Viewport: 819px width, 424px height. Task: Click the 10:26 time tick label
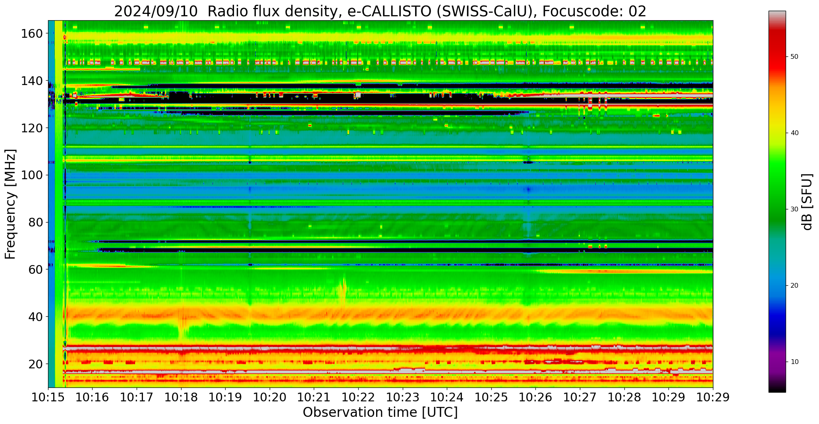[x=536, y=397]
